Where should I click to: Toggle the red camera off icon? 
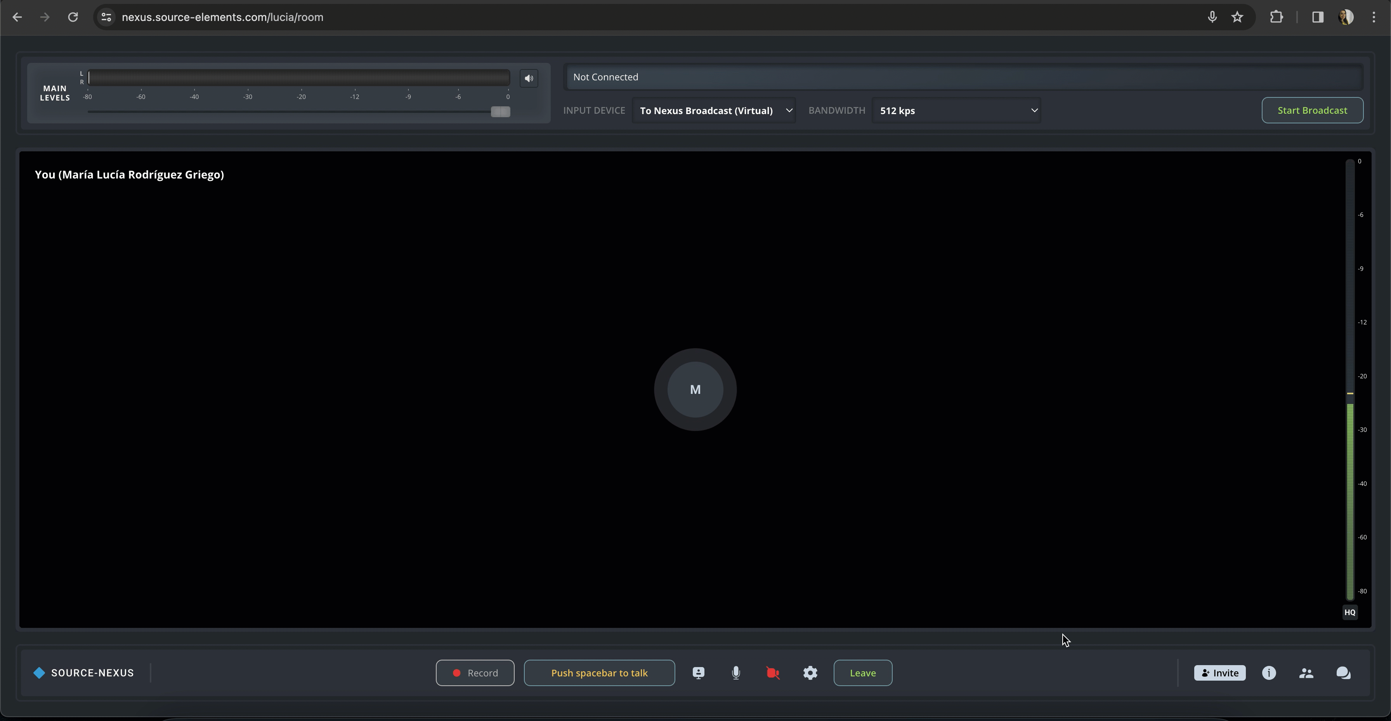773,673
